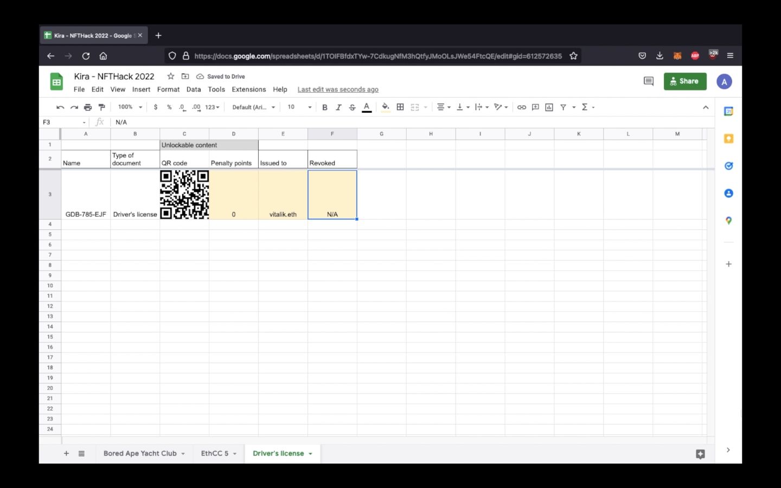781x488 pixels.
Task: Open Google Calendar side panel
Action: pos(728,111)
